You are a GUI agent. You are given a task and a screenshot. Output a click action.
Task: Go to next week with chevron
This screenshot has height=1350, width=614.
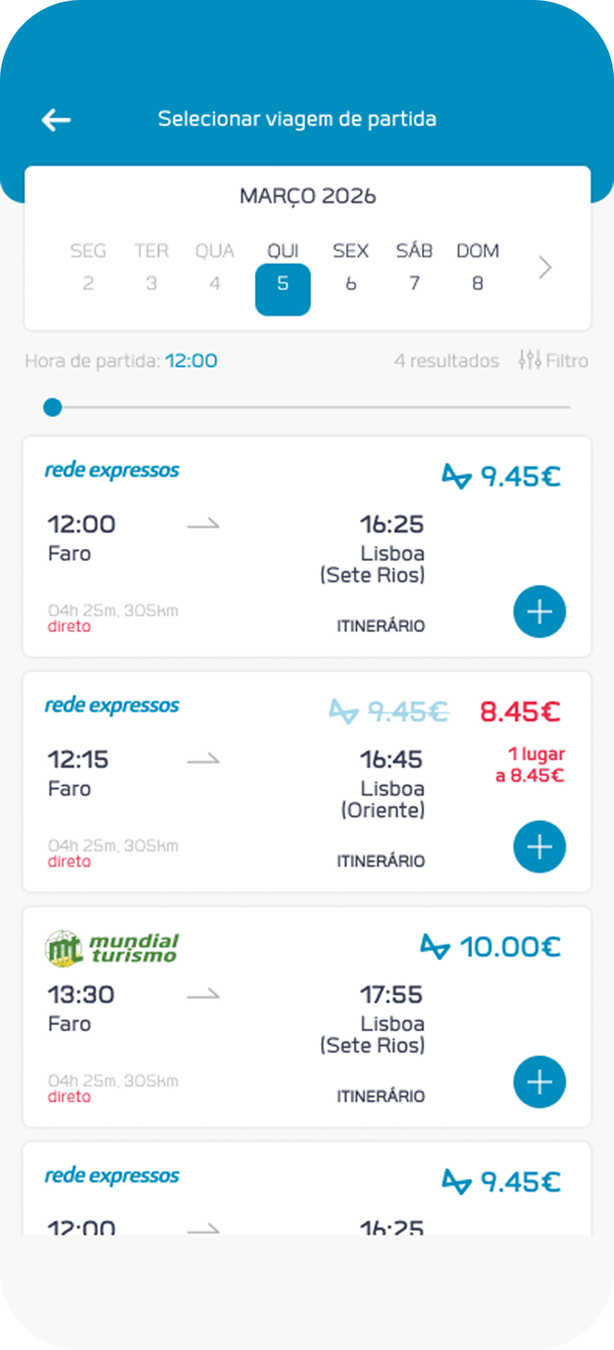[545, 268]
